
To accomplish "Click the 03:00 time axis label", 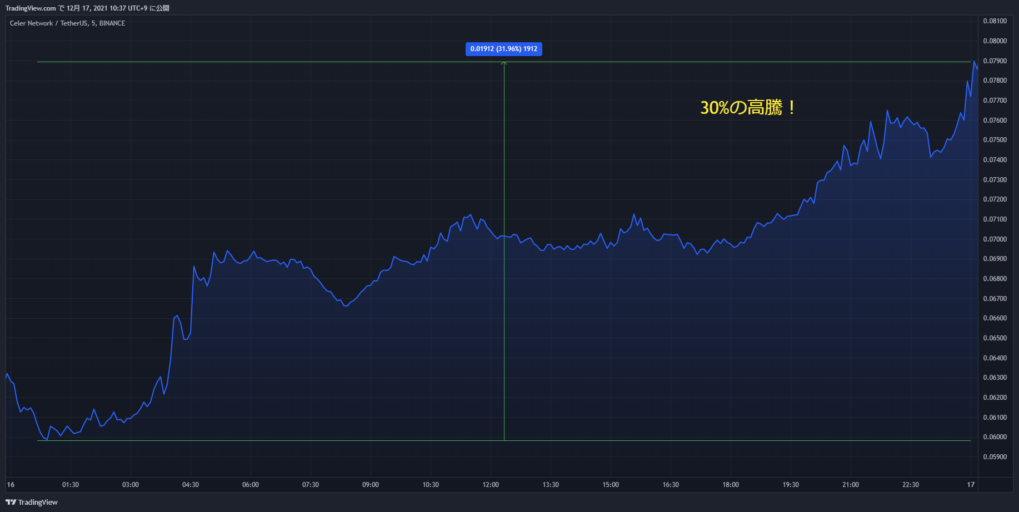I will point(131,485).
